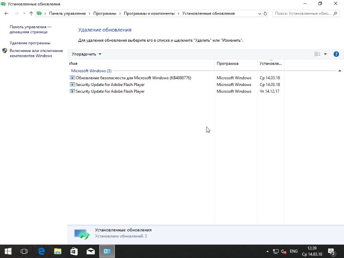Screen dimensions: 344x258
Task: Go forward using the forward arrow
Action: coord(16,14)
